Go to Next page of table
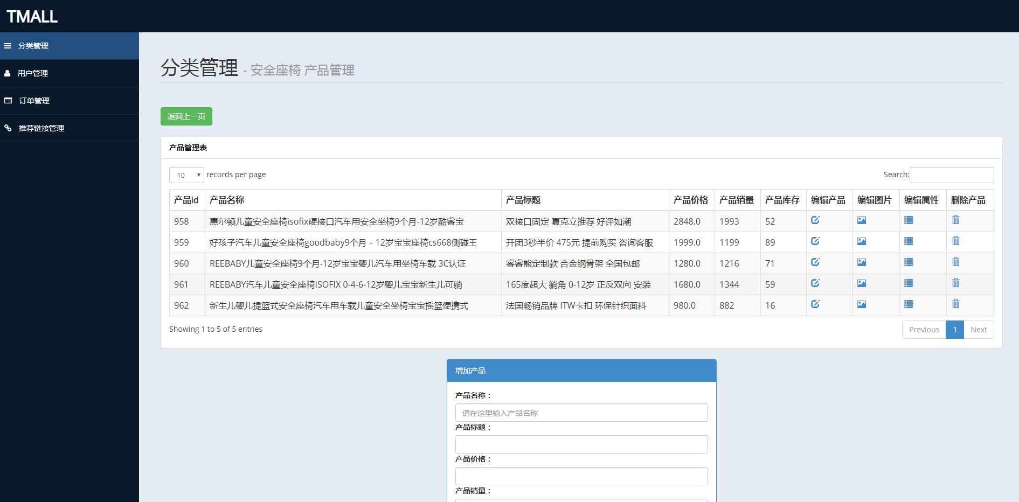This screenshot has height=502, width=1019. (x=979, y=330)
